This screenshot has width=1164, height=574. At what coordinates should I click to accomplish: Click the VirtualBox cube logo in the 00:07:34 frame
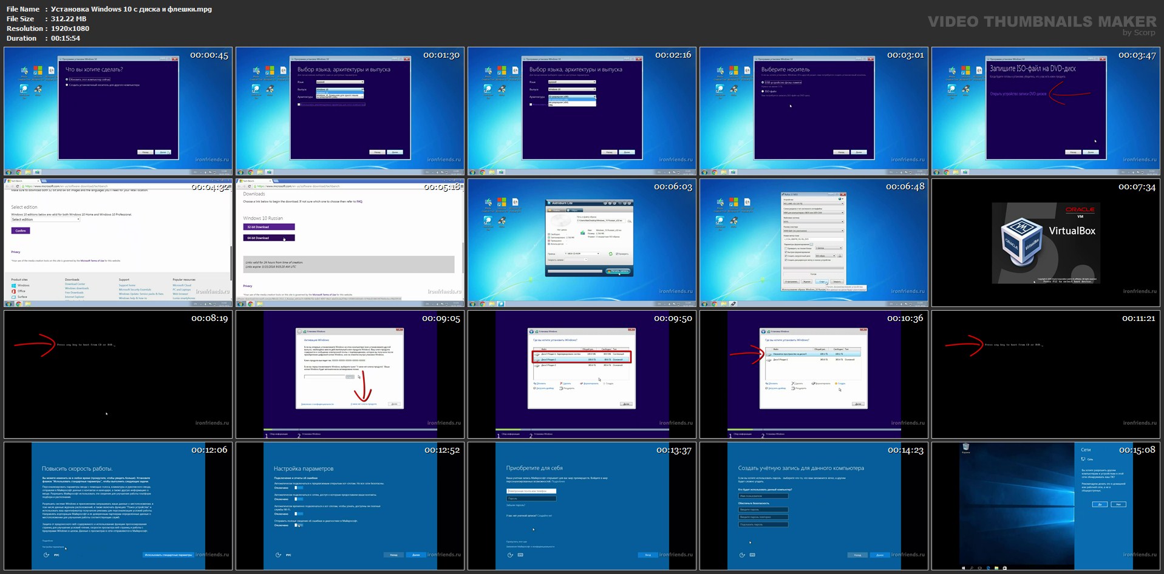1021,243
